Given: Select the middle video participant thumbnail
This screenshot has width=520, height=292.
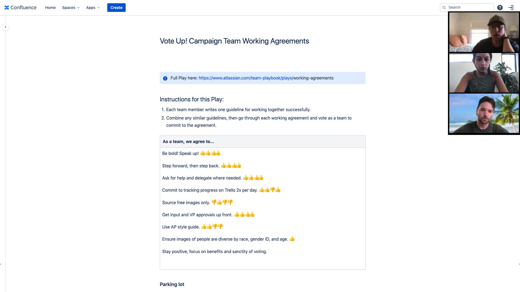Looking at the screenshot, I should pyautogui.click(x=484, y=73).
